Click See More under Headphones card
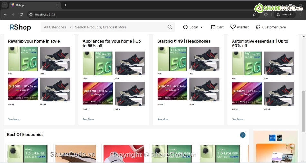This screenshot has width=306, height=163. pos(163,119)
